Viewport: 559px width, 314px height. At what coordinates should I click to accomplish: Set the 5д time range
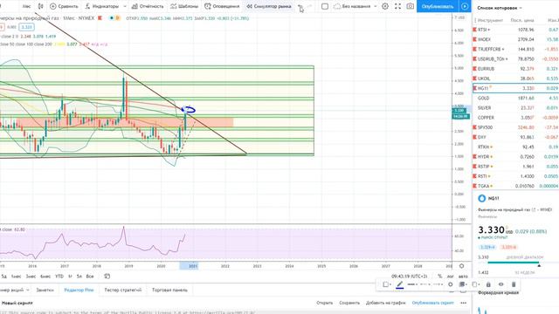tap(3, 276)
